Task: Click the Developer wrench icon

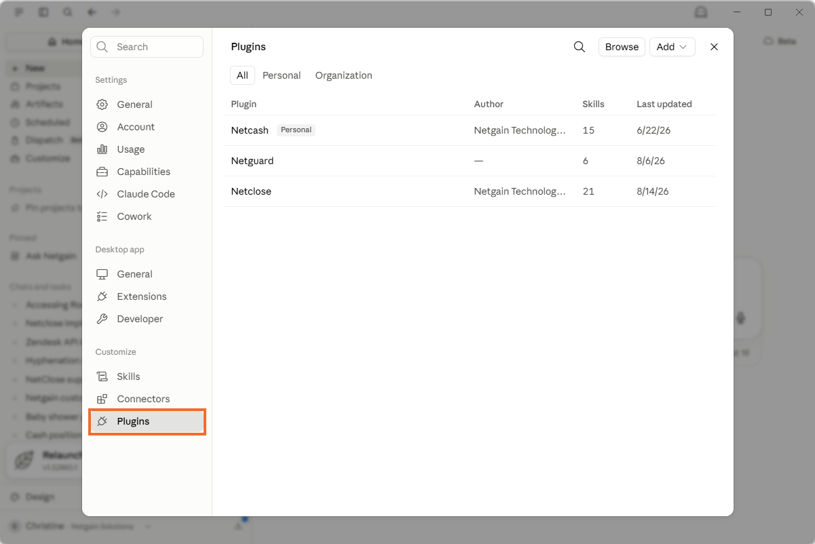Action: click(x=102, y=319)
